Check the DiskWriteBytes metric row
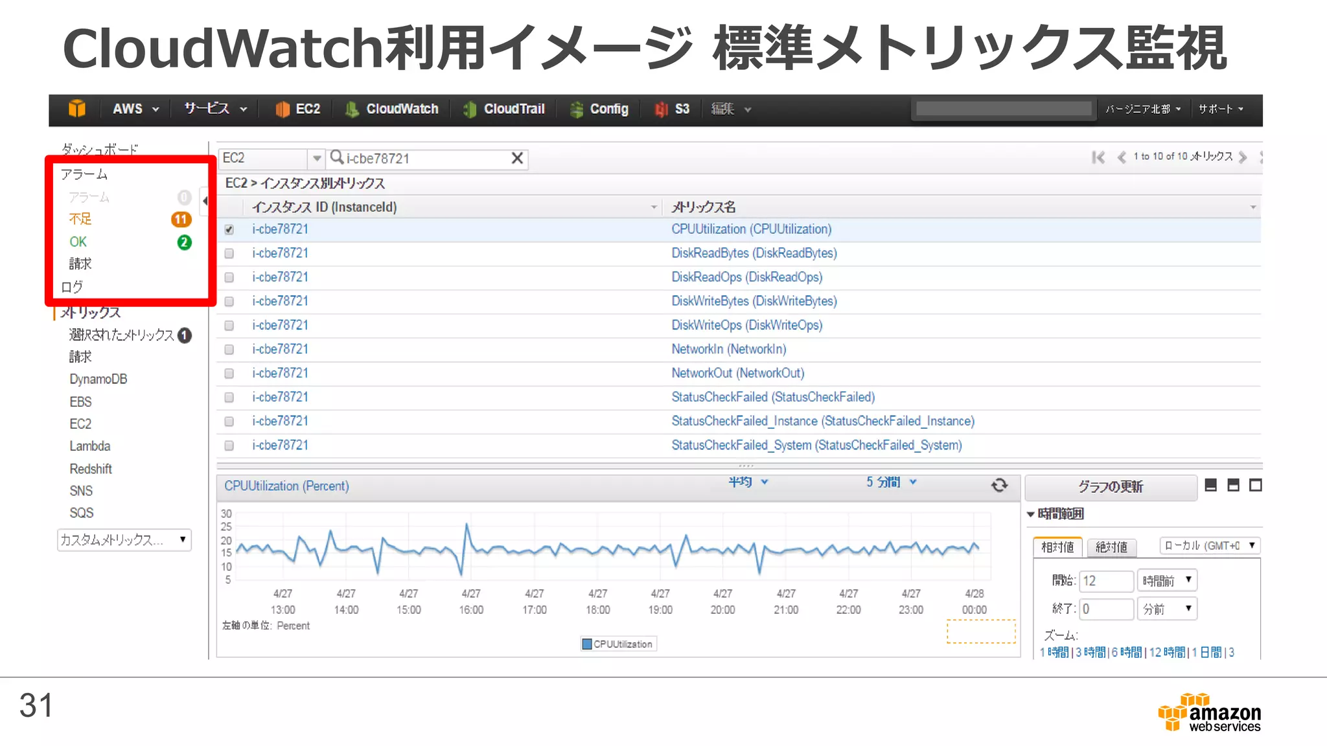 tap(229, 301)
